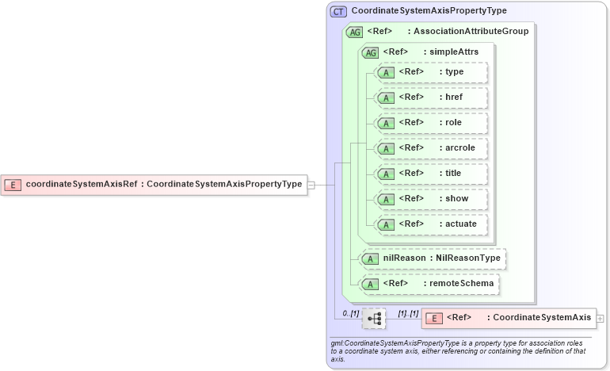Click the [1]..[1] cardinality label
The height and width of the screenshot is (371, 610).
click(x=408, y=313)
